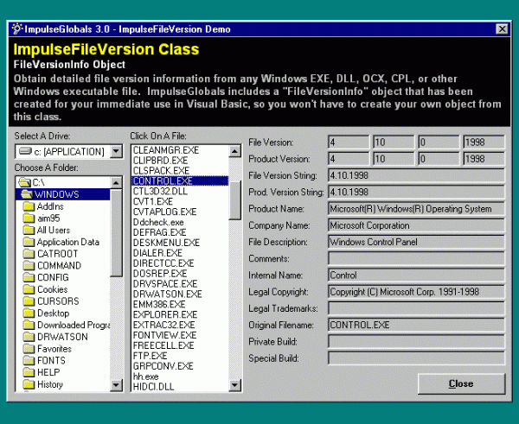The image size is (519, 424).
Task: Open the drive selection dropdown arrow
Action: pyautogui.click(x=116, y=152)
